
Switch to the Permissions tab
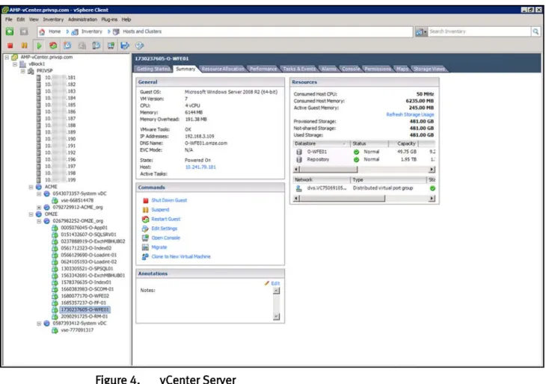(378, 69)
